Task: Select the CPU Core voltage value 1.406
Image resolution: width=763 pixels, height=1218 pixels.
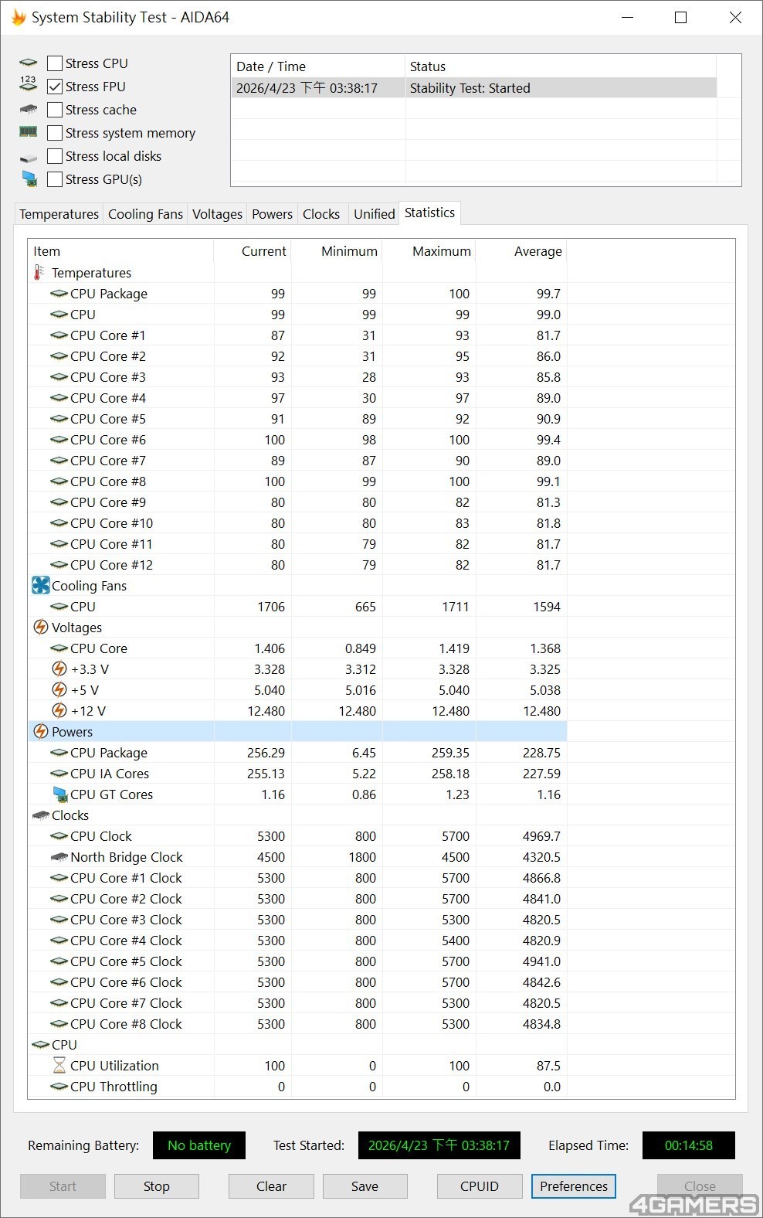Action: coord(270,648)
